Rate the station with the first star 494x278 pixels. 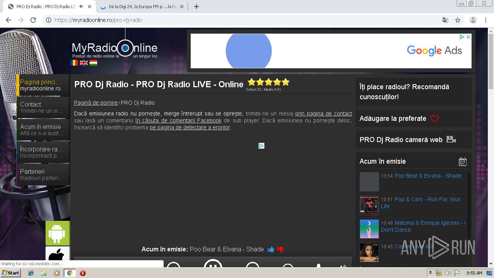tap(252, 82)
